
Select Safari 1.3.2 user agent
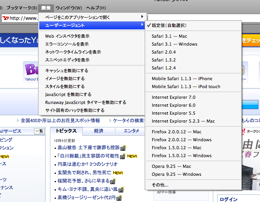193,60
